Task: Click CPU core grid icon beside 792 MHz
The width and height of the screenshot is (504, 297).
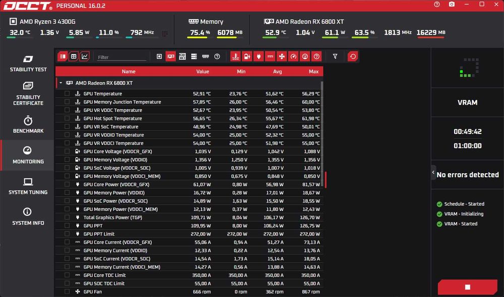Action: pos(165,33)
